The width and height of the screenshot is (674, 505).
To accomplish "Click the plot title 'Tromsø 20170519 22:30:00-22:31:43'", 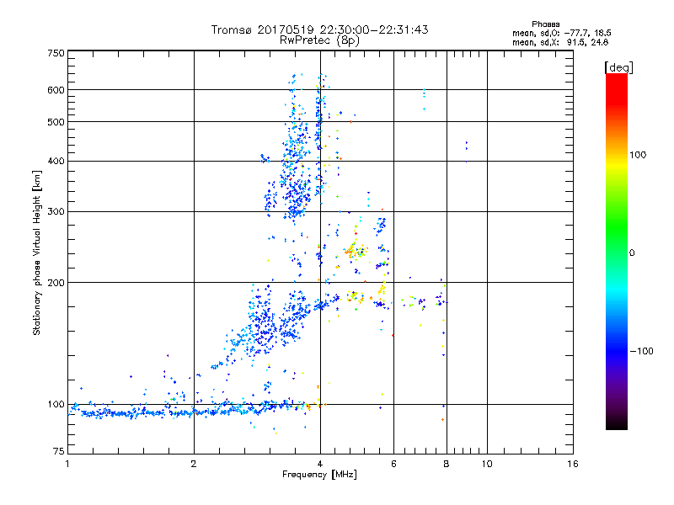I will [320, 29].
